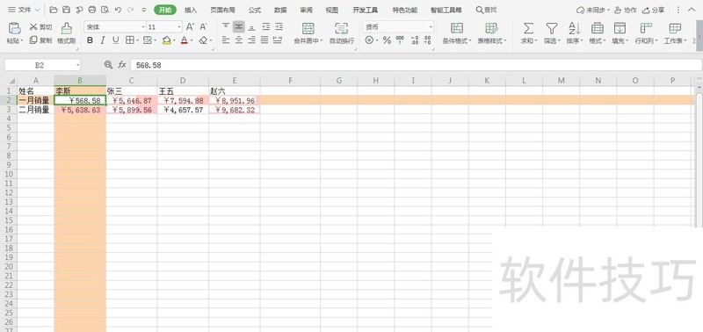Open the fill color bucket swatch

click(x=166, y=40)
